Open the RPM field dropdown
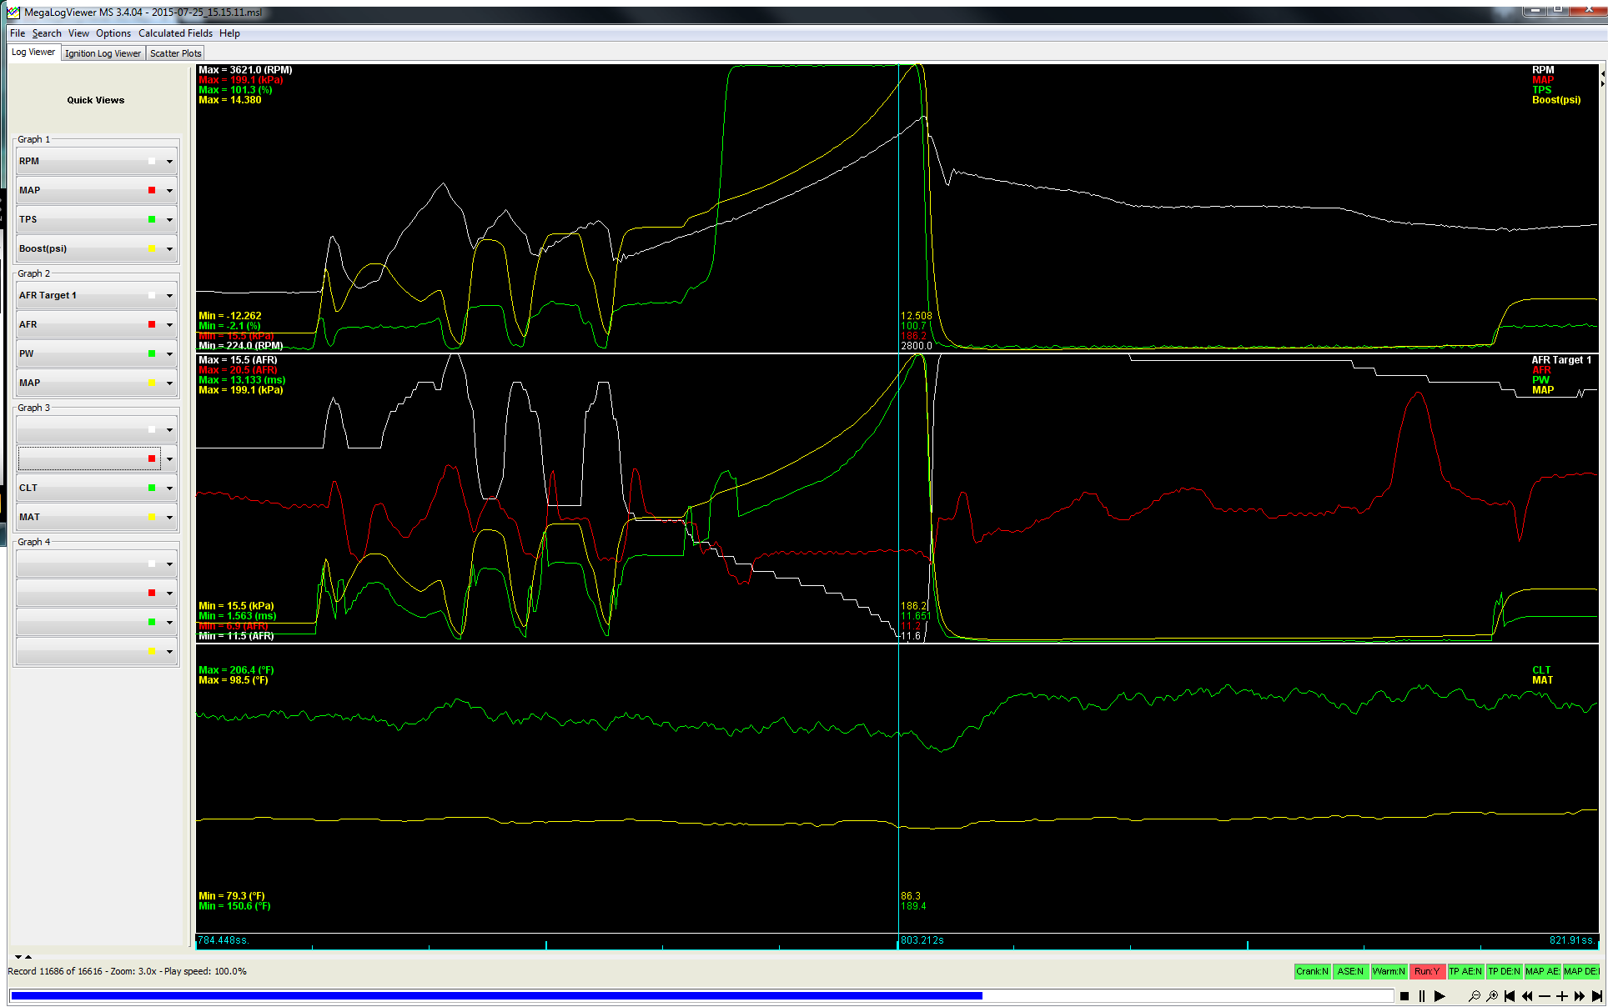Image resolution: width=1608 pixels, height=1007 pixels. [x=169, y=162]
